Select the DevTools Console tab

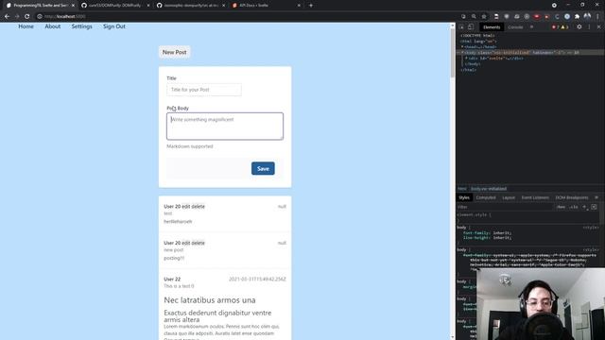[515, 27]
